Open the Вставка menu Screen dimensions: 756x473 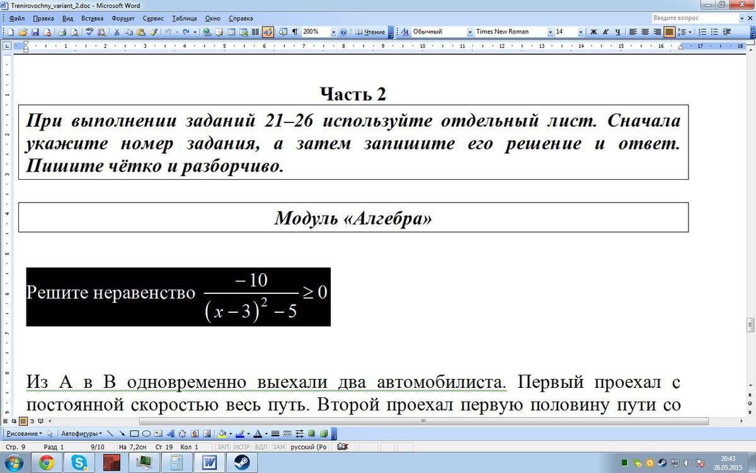(92, 18)
